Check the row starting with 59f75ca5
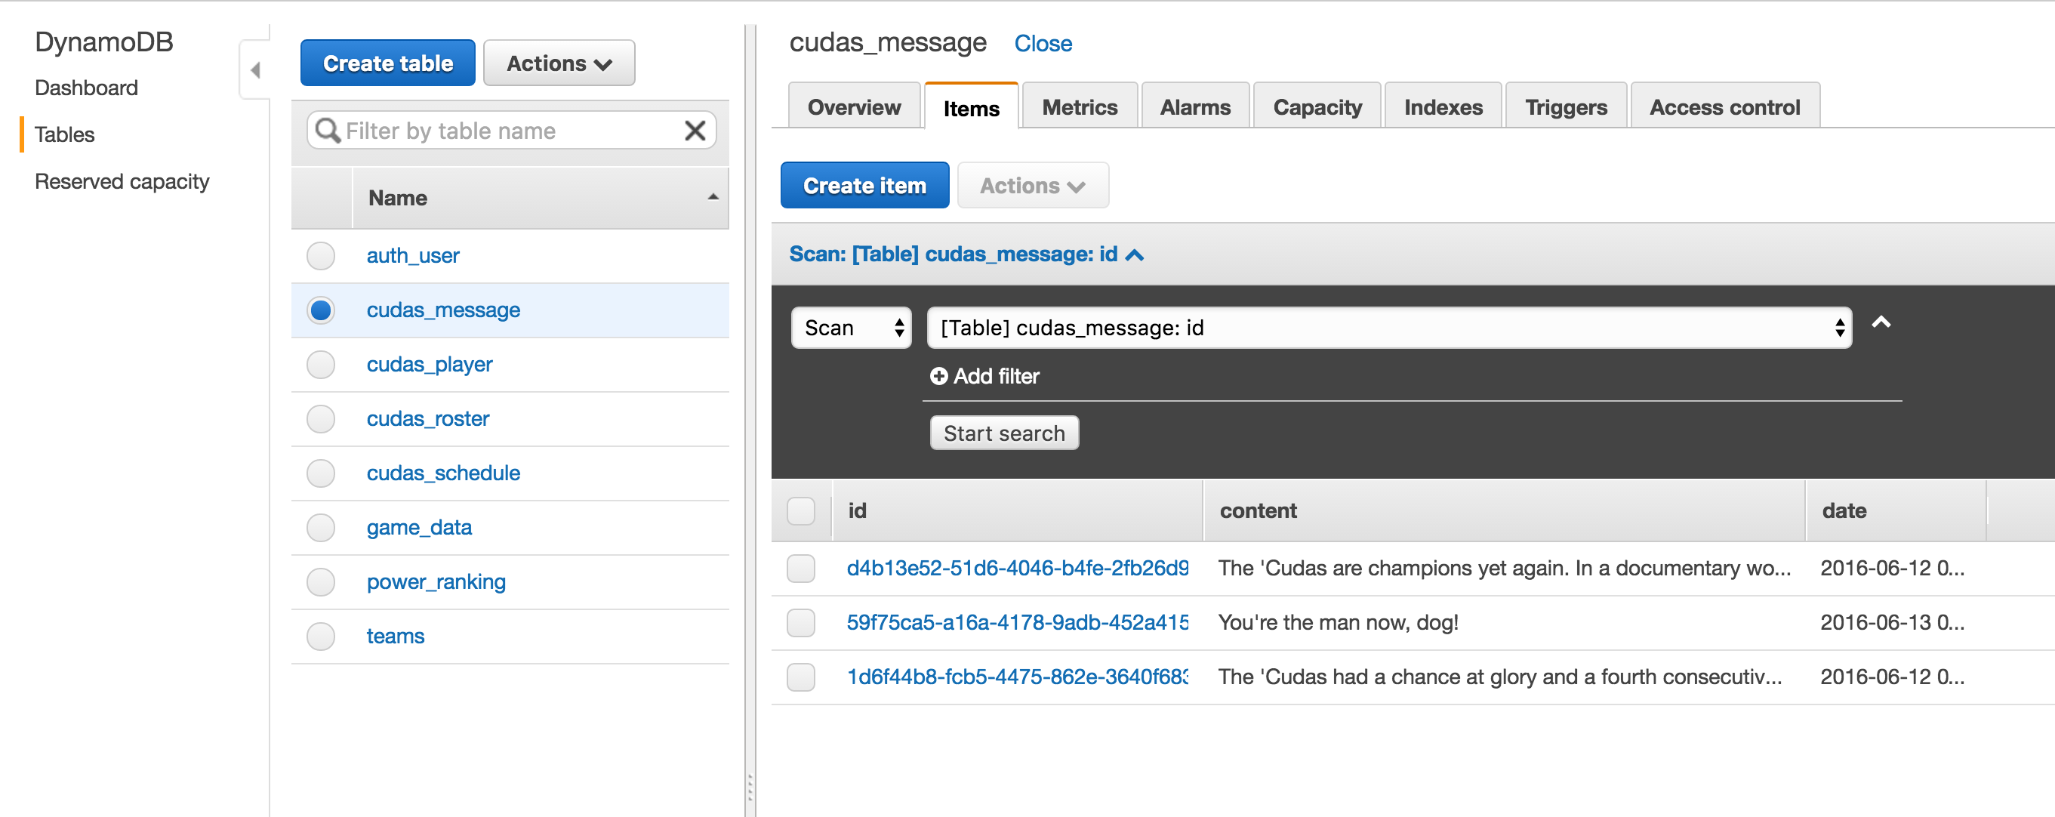The height and width of the screenshot is (817, 2055). (x=801, y=622)
